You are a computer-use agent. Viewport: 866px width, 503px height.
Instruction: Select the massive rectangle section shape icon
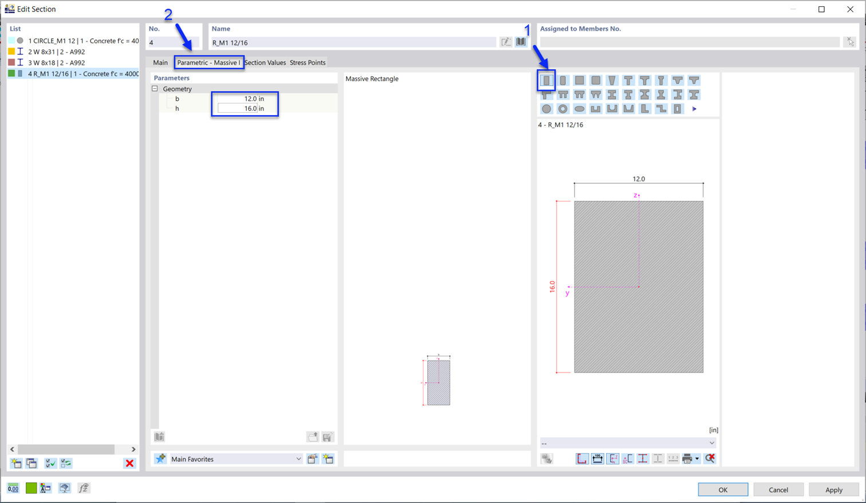click(546, 81)
